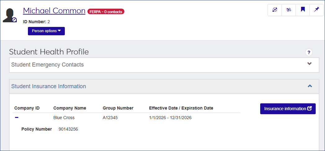The height and width of the screenshot is (151, 325).
Task: Click the FERPA - 0 contacts badge
Action: click(106, 12)
